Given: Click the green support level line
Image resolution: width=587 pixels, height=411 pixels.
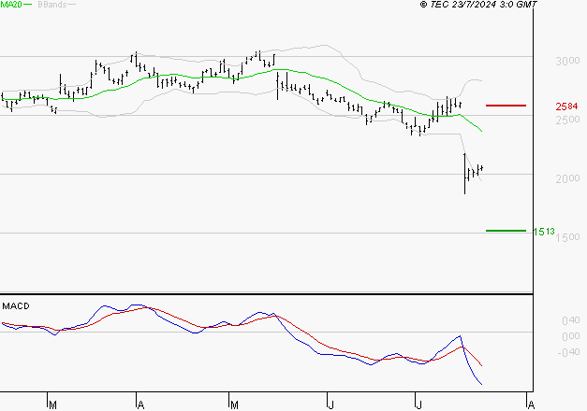Looking at the screenshot, I should pos(506,231).
